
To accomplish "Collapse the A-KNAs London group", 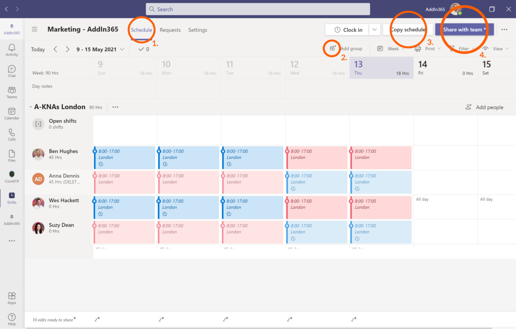I will (x=31, y=107).
